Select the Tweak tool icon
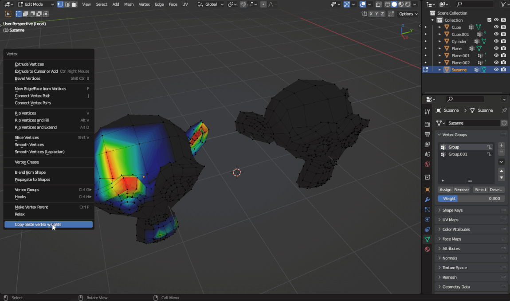510x301 pixels. [8, 14]
